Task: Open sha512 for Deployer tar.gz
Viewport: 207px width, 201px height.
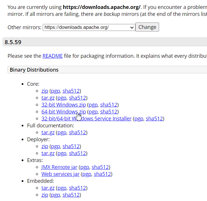Action: 77,153
